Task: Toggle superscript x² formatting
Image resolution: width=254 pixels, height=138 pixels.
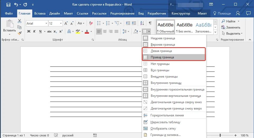Action: 61,31
